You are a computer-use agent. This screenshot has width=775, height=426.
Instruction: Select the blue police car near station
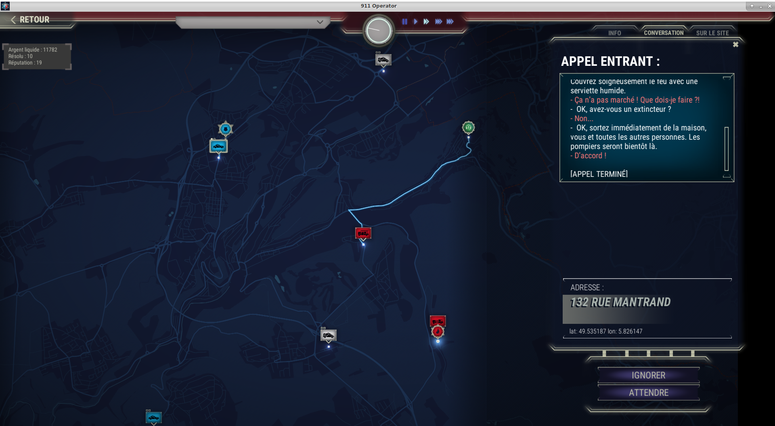(218, 146)
